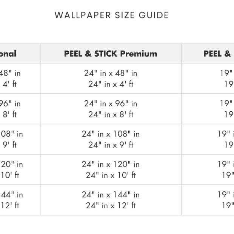Select the 24" in x 9' ft line
The height and width of the screenshot is (234, 234).
[111, 145]
